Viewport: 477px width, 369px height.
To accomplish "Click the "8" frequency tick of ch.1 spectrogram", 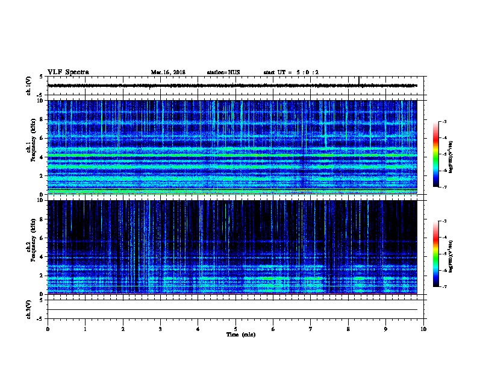I will pyautogui.click(x=42, y=119).
